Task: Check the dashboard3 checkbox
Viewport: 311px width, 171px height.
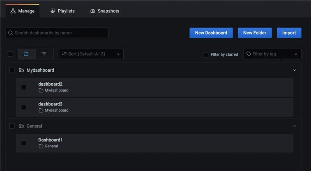Action: 24,107
